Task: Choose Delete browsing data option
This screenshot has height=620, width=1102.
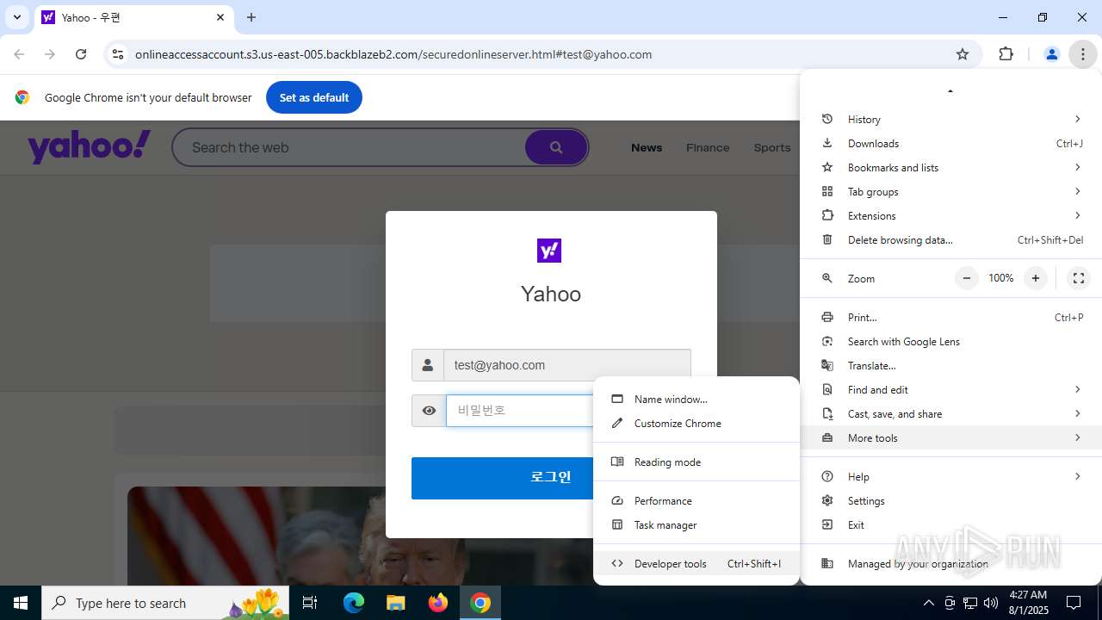Action: (x=950, y=239)
